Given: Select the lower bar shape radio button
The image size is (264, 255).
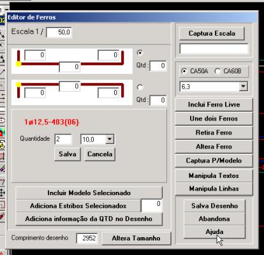Looking at the screenshot, I should click(x=140, y=87).
